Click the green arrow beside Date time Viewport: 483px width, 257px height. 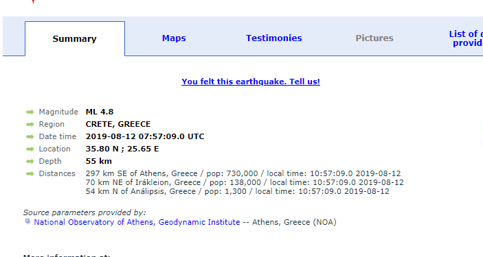click(x=30, y=137)
